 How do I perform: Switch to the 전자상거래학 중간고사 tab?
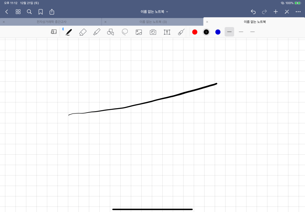pyautogui.click(x=52, y=22)
